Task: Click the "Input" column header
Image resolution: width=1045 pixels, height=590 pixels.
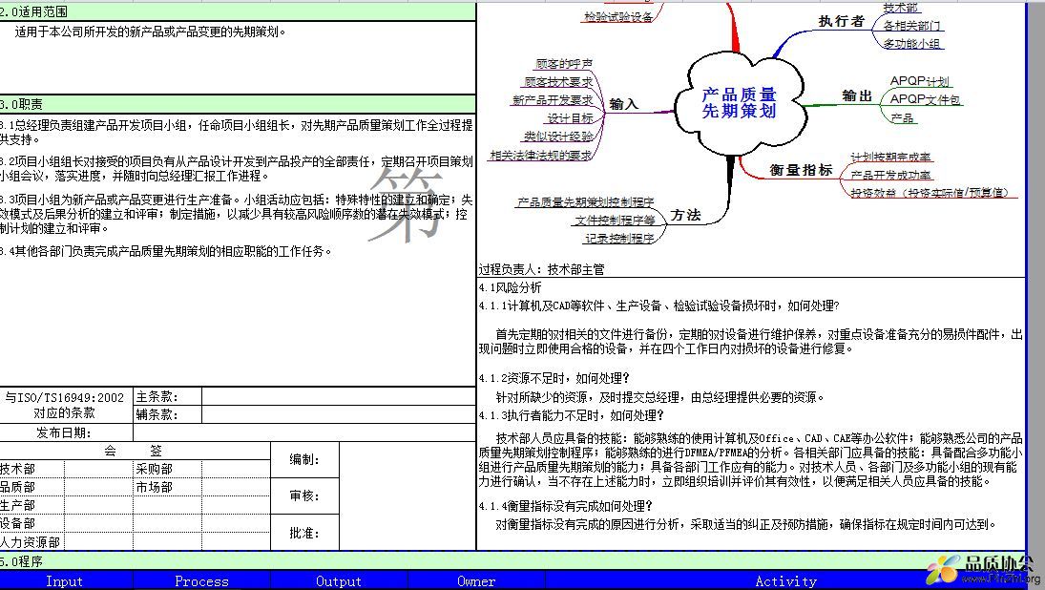Action: pos(64,581)
